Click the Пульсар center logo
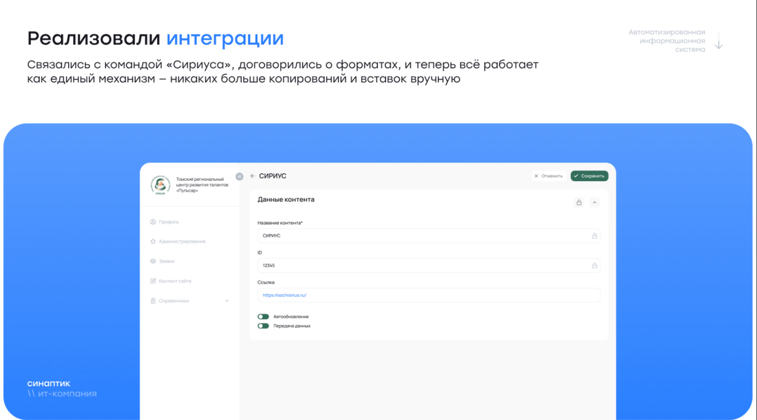757x420 pixels. pos(160,185)
